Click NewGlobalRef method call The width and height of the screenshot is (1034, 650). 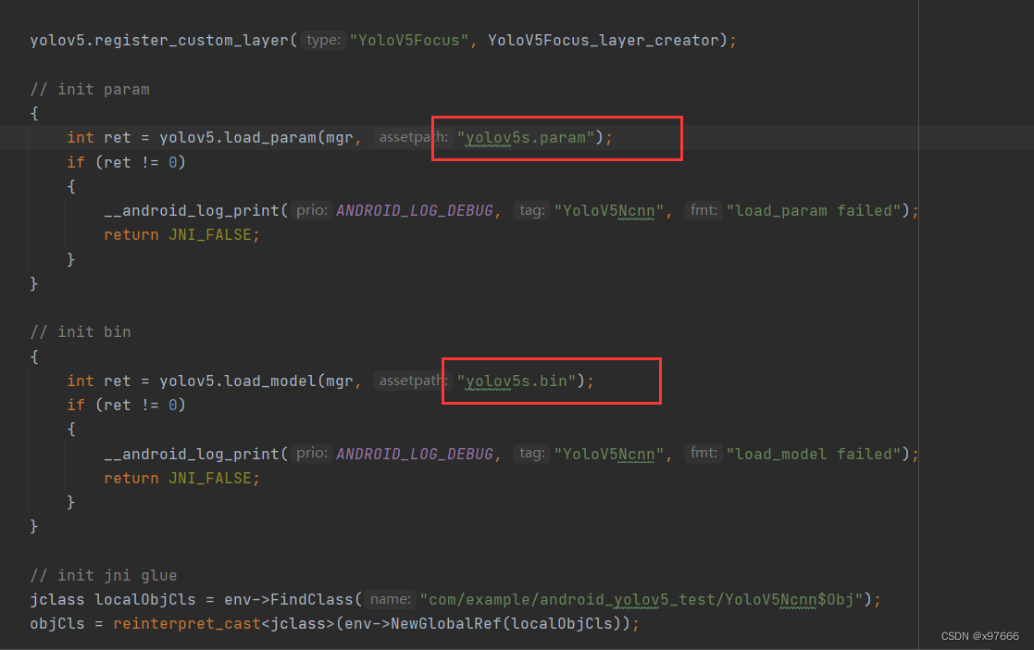(446, 623)
